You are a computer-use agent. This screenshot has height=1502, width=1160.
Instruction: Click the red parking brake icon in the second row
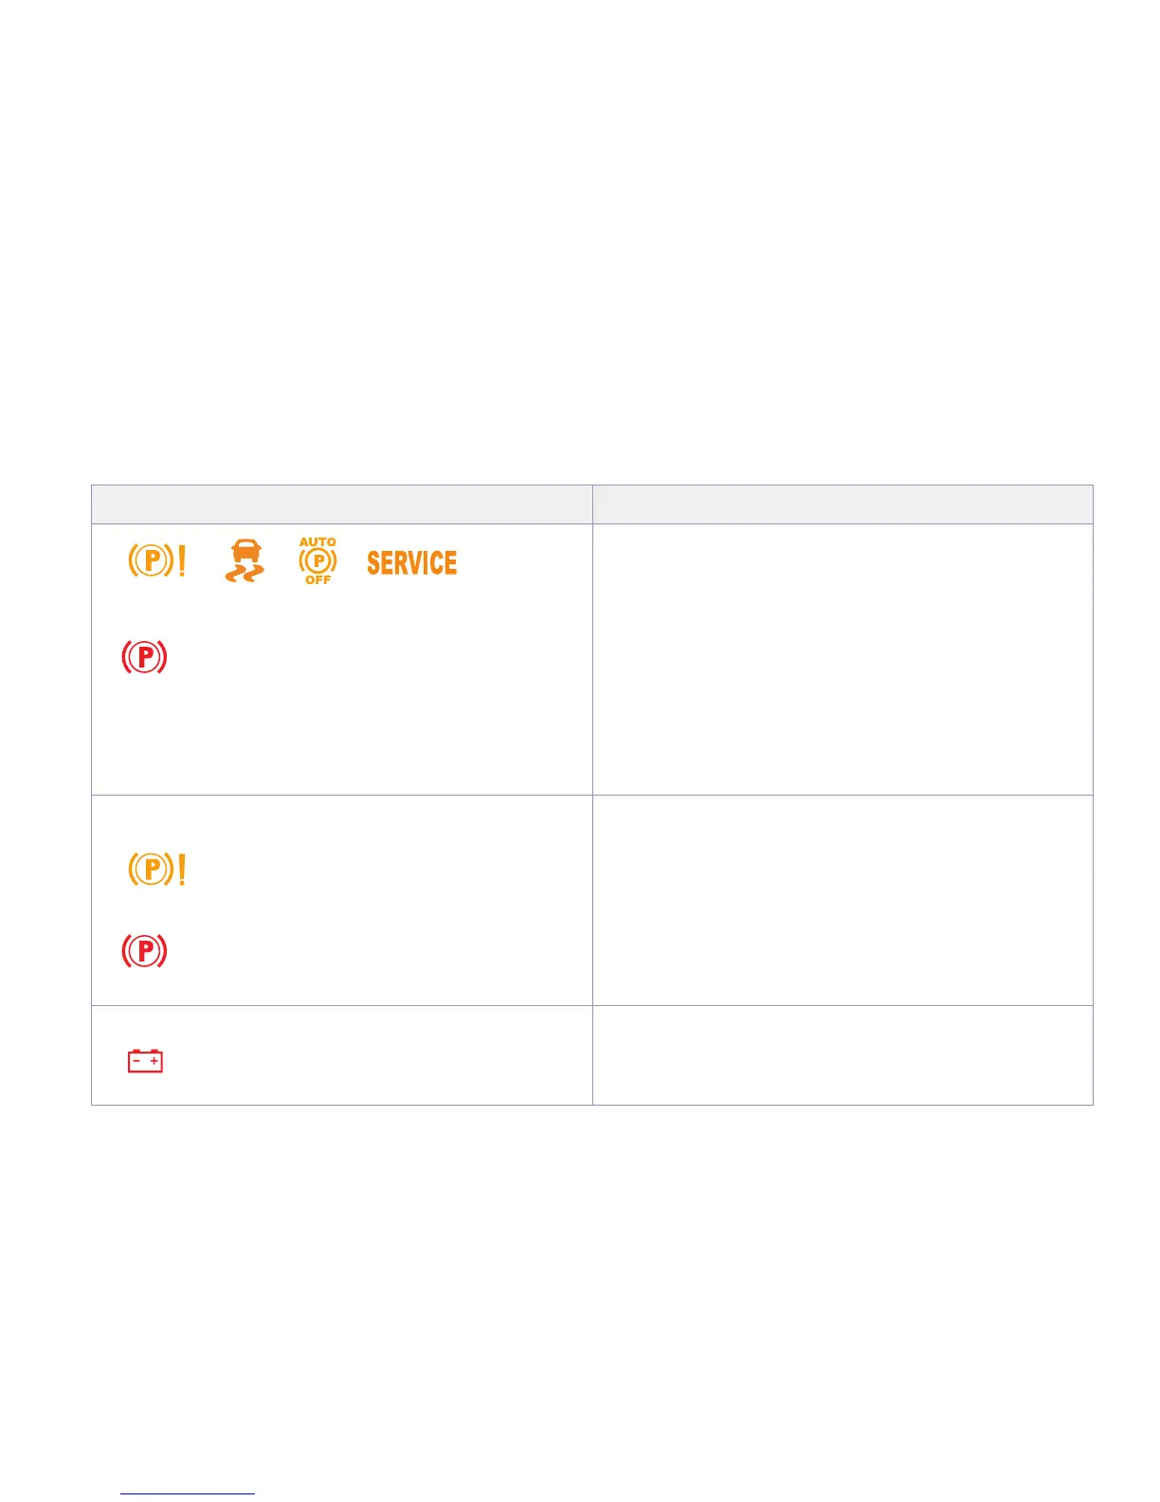[x=144, y=950]
